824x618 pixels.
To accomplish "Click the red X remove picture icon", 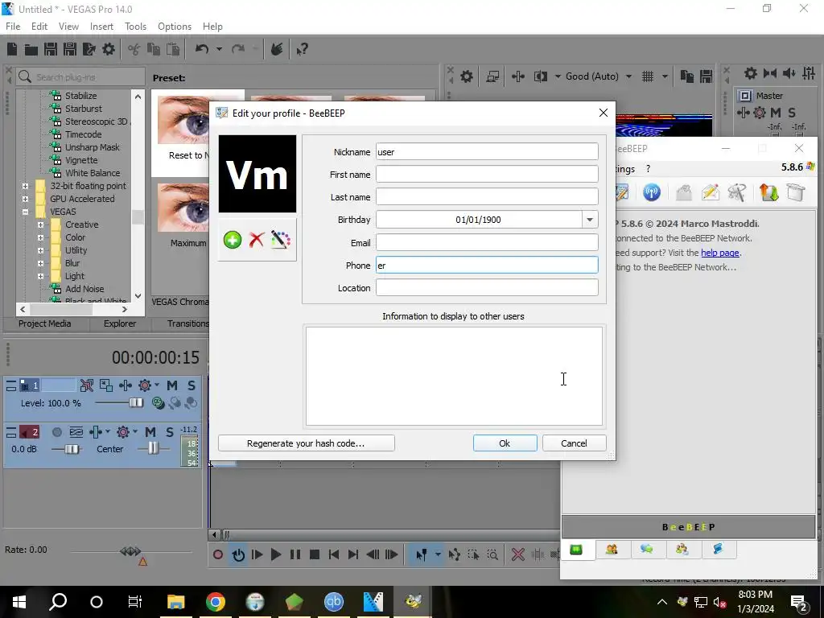I will tap(257, 240).
